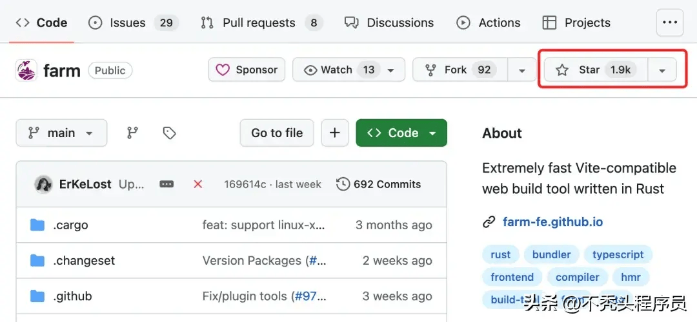Click ErKeLost's avatar image
The image size is (697, 322).
pyautogui.click(x=44, y=184)
